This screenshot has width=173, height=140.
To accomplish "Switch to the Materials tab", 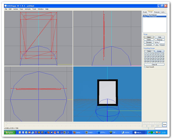I will 157,12.
